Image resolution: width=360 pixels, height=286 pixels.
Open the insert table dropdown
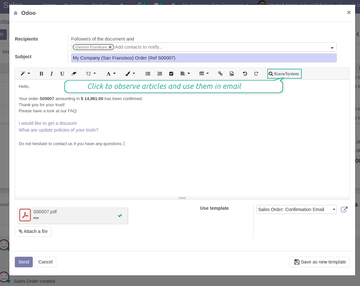204,74
